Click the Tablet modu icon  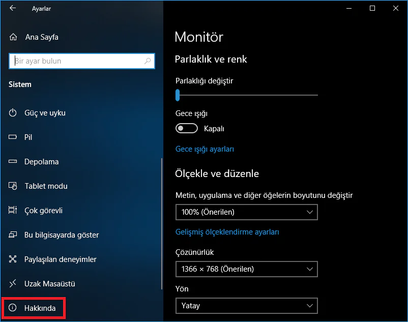(13, 186)
